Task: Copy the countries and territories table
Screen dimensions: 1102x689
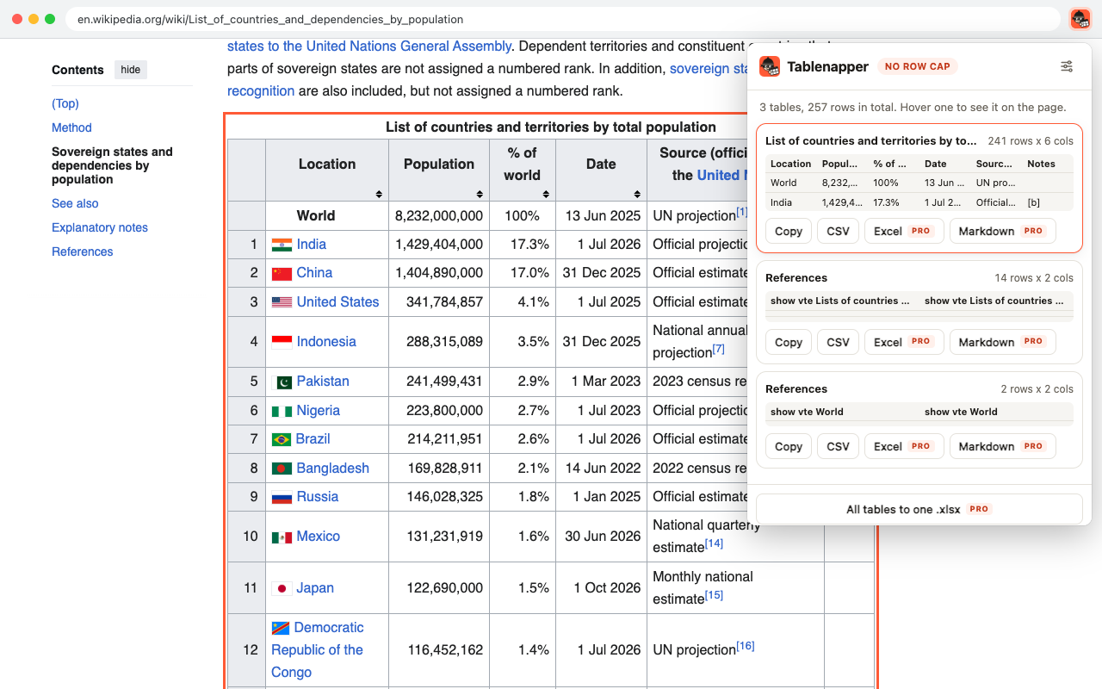Action: [789, 231]
